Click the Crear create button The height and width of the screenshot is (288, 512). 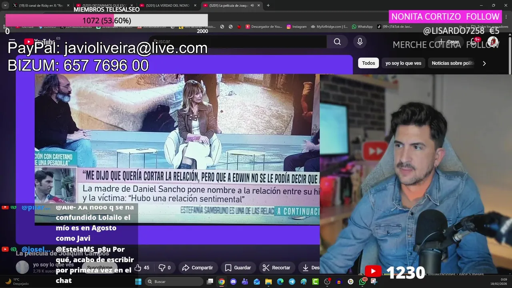coord(449,42)
